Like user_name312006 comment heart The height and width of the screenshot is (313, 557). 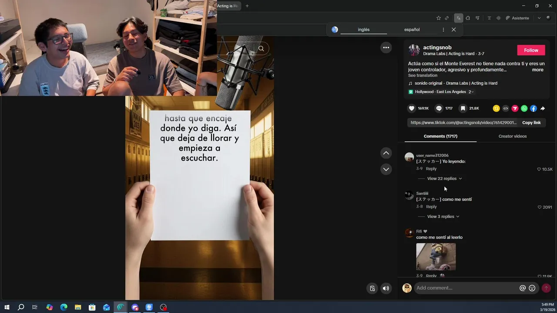pos(539,169)
